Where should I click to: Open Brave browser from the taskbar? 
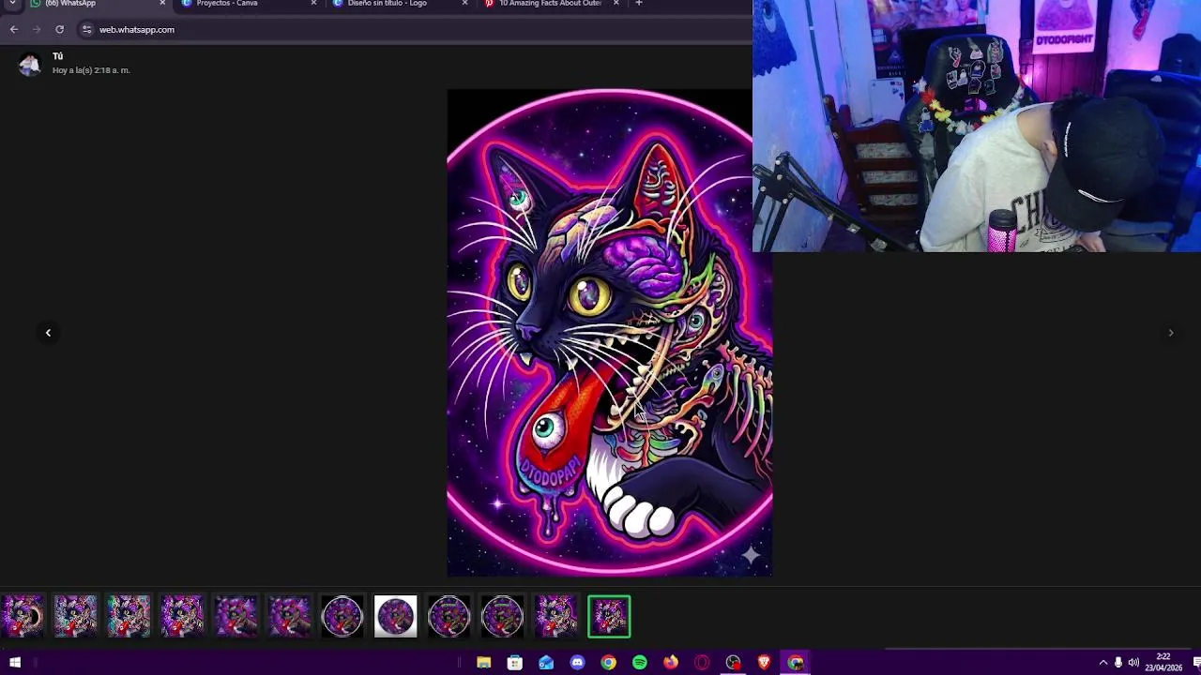764,663
